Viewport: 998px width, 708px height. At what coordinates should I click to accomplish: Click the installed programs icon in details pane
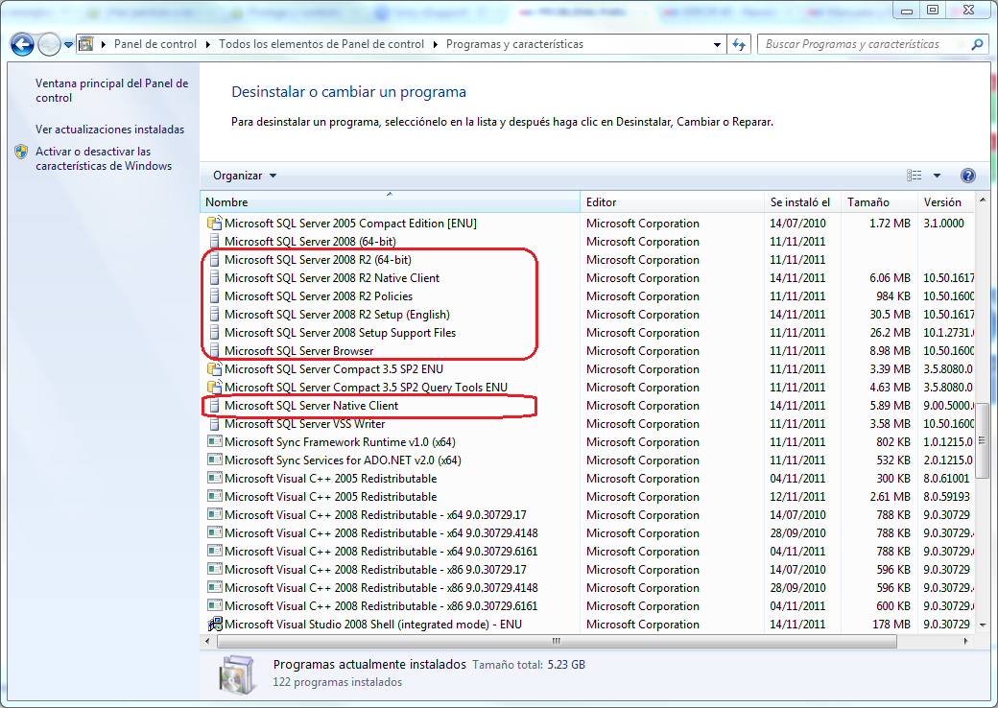pyautogui.click(x=237, y=675)
